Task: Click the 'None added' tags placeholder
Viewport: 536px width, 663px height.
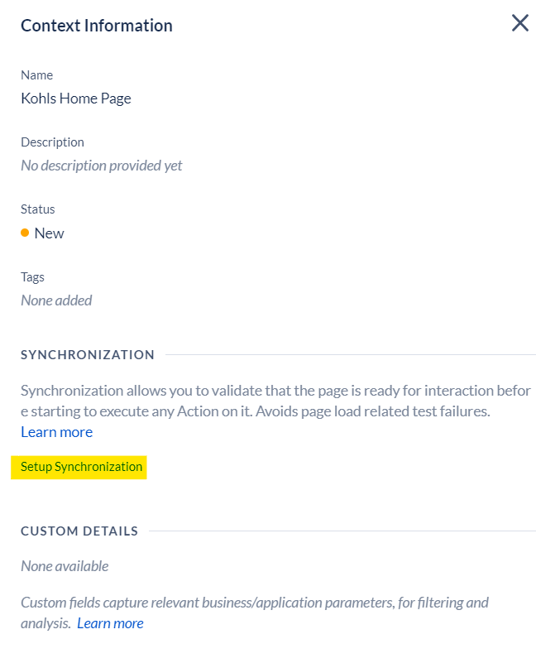Action: coord(56,300)
